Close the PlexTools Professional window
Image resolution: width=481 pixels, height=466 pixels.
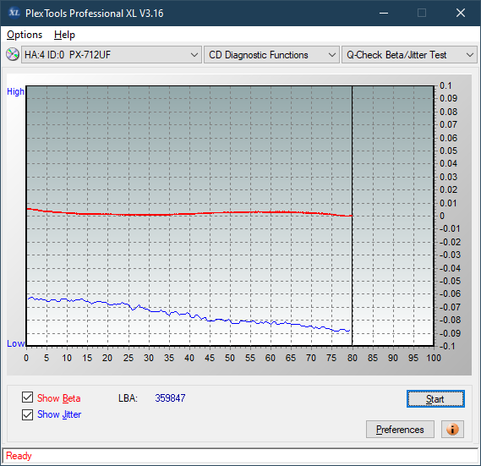tap(460, 13)
